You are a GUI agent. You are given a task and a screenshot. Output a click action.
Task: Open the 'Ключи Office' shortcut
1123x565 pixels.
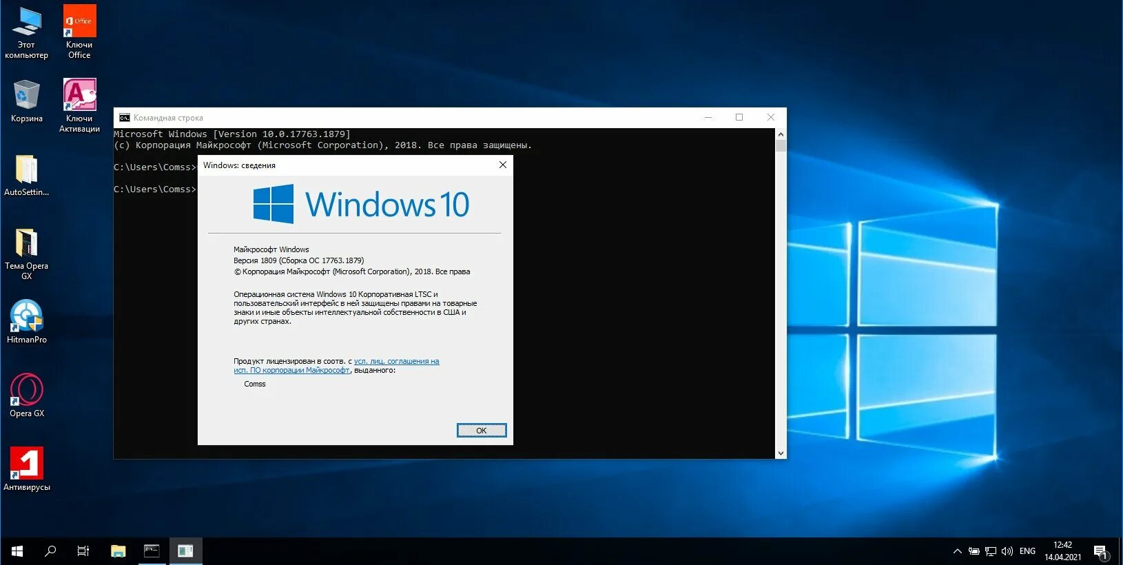point(79,32)
